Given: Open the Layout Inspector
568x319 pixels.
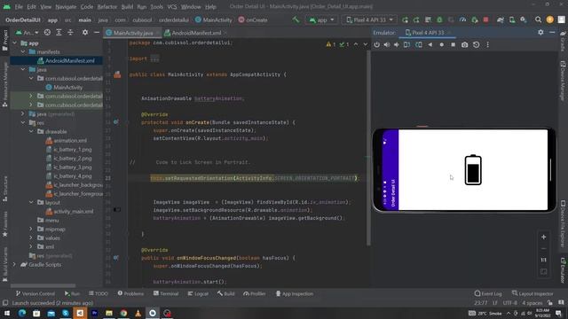Looking at the screenshot, I should pyautogui.click(x=532, y=293).
